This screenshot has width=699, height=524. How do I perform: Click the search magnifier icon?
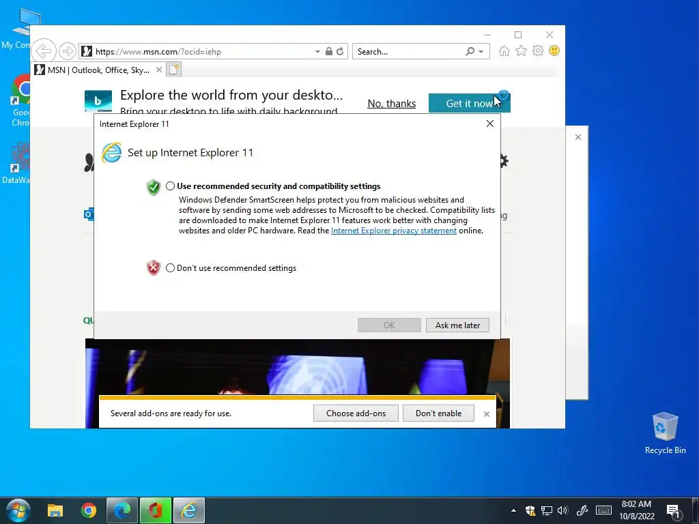tap(470, 51)
